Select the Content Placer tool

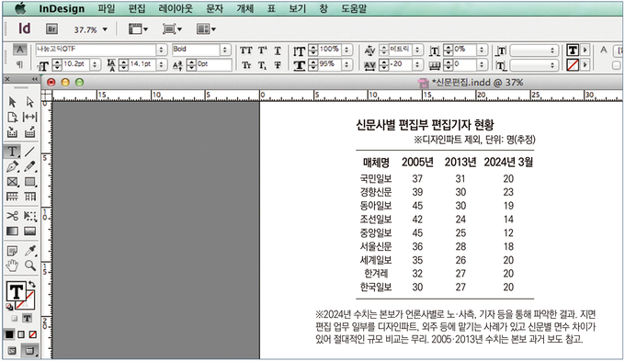[30, 132]
